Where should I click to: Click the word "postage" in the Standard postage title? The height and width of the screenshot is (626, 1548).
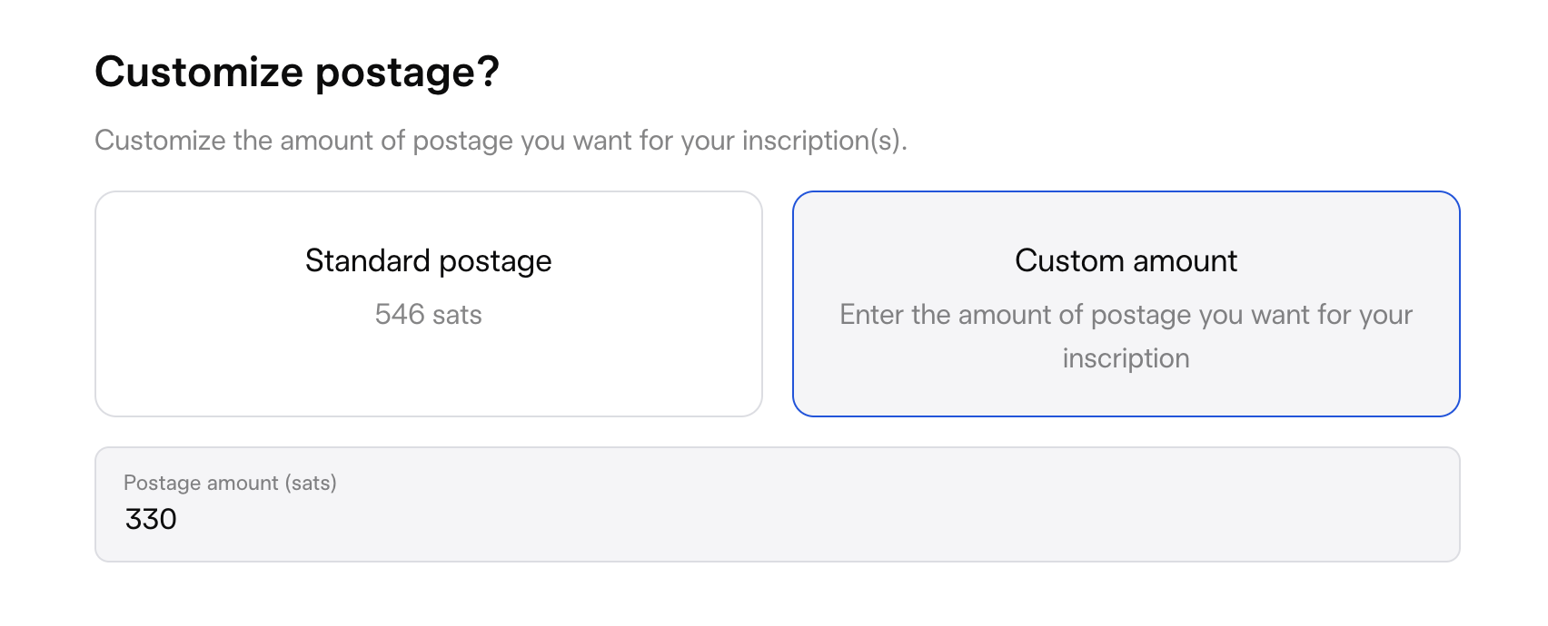[495, 261]
